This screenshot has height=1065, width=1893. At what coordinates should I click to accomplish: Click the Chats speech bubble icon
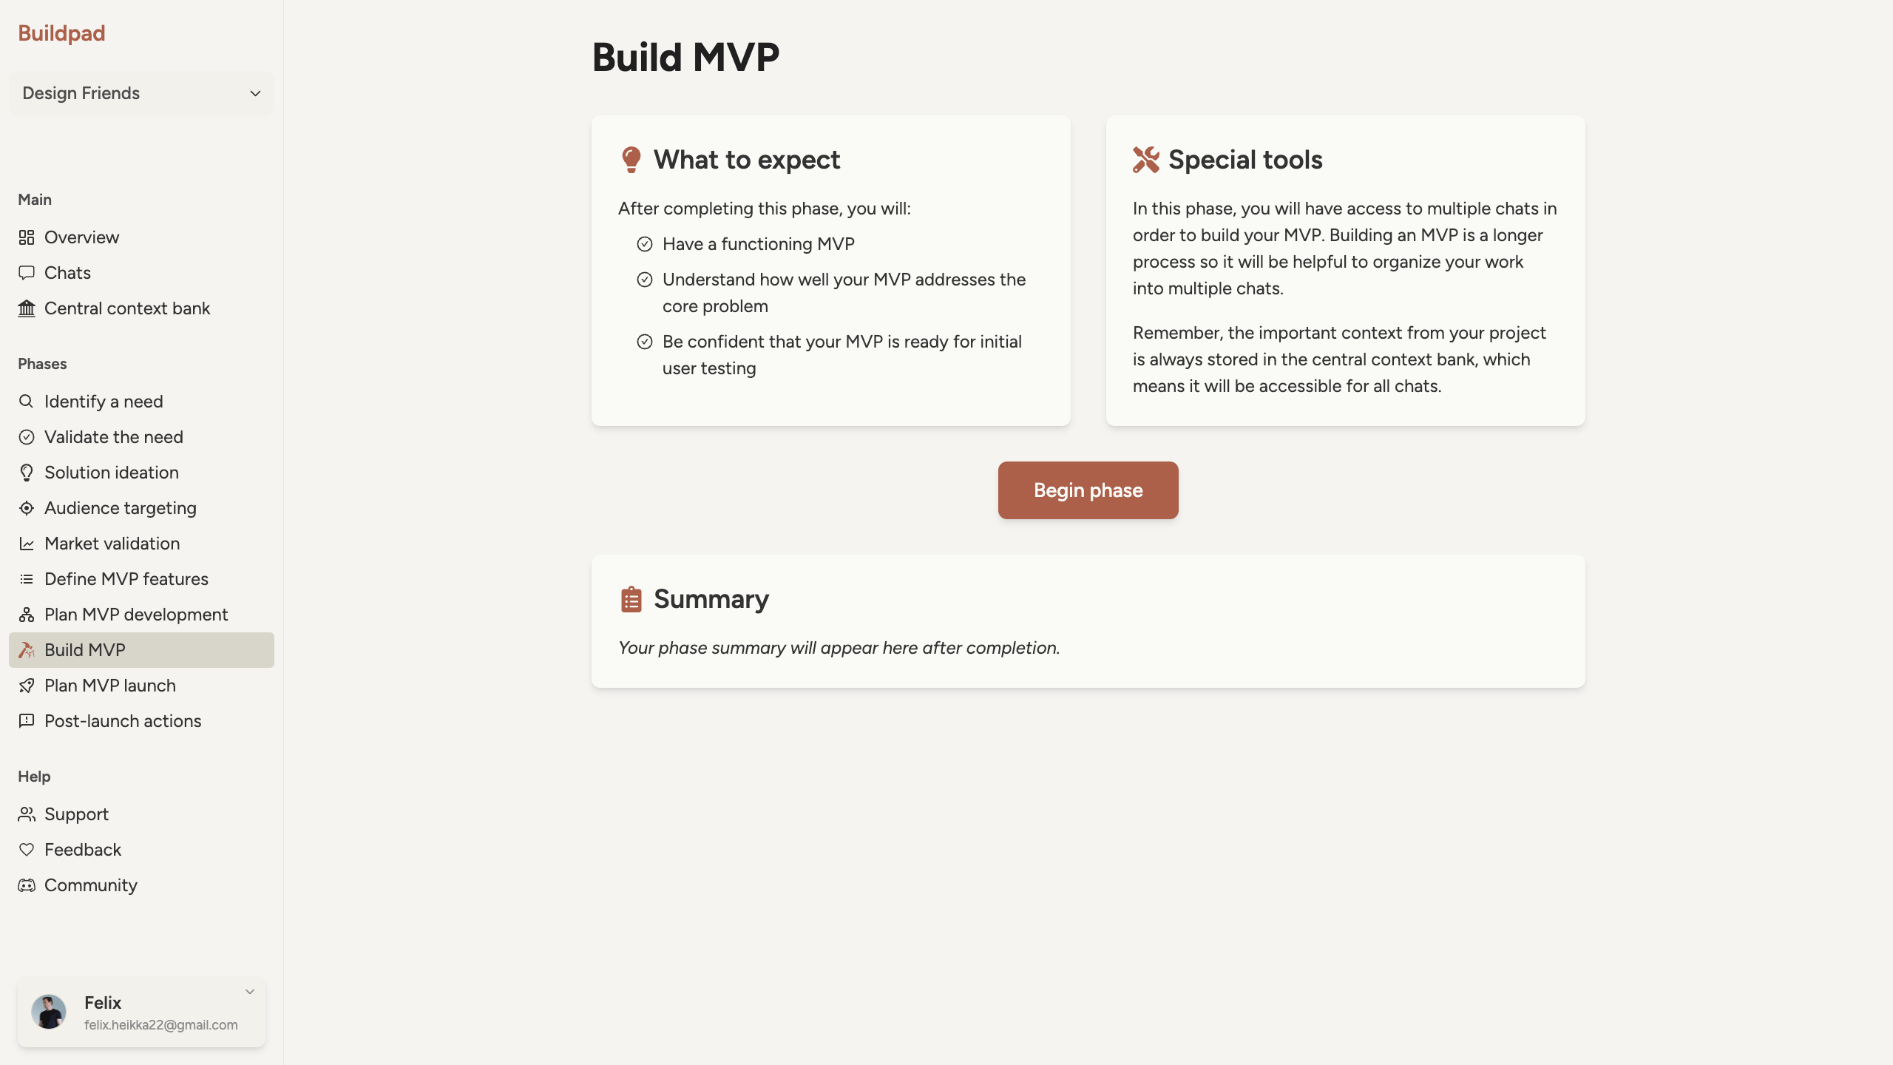click(x=27, y=273)
